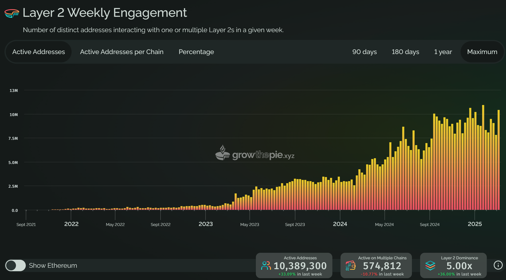The width and height of the screenshot is (506, 280).
Task: Choose the 1 year time range
Action: pyautogui.click(x=443, y=52)
